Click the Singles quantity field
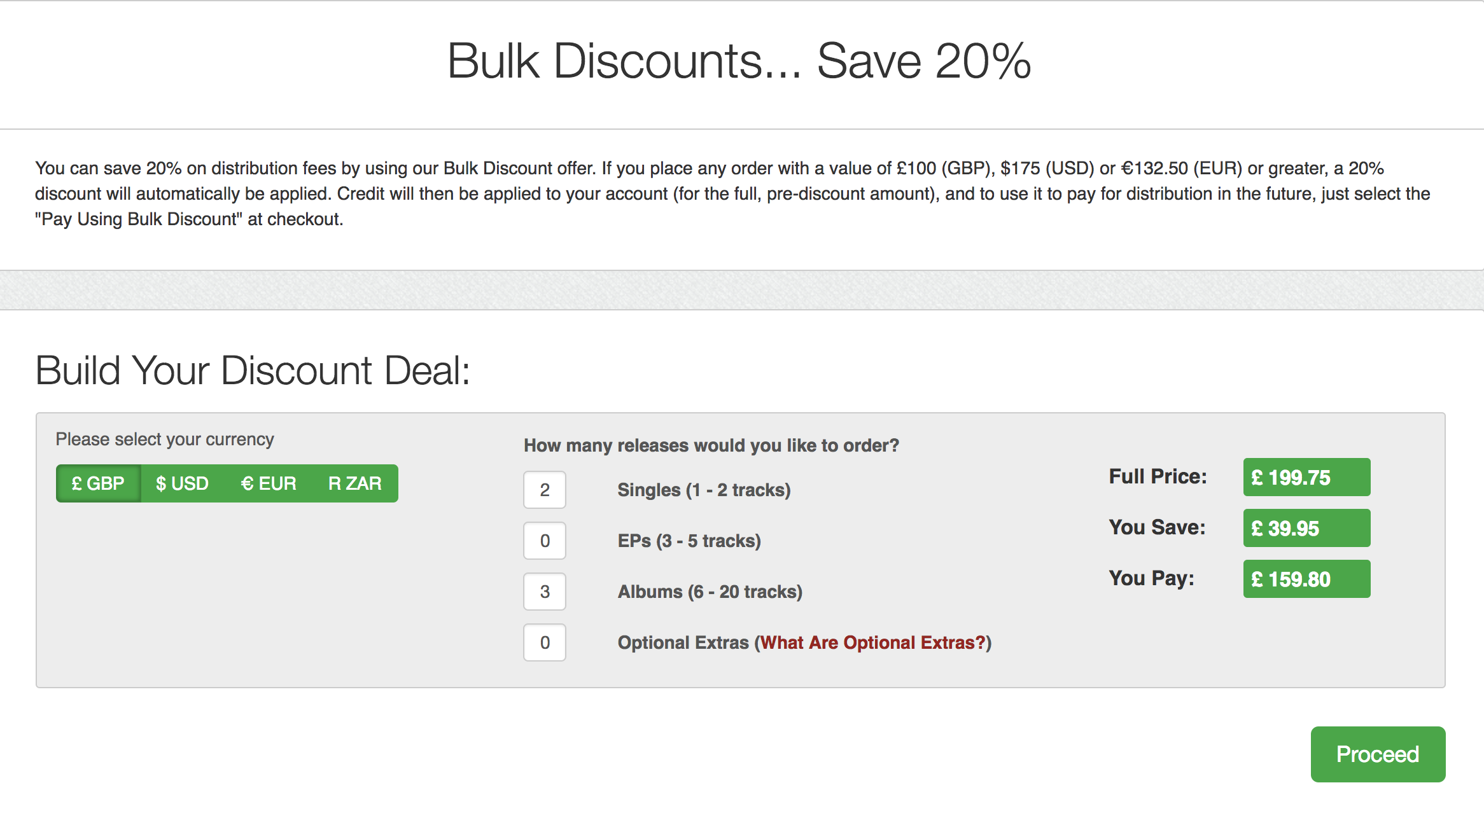 [x=545, y=490]
